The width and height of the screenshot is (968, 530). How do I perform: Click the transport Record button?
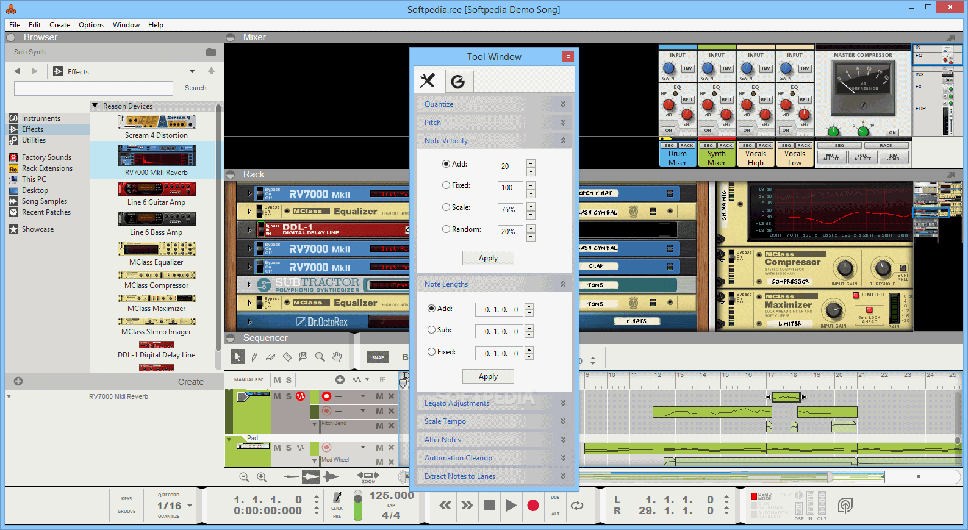[x=533, y=505]
